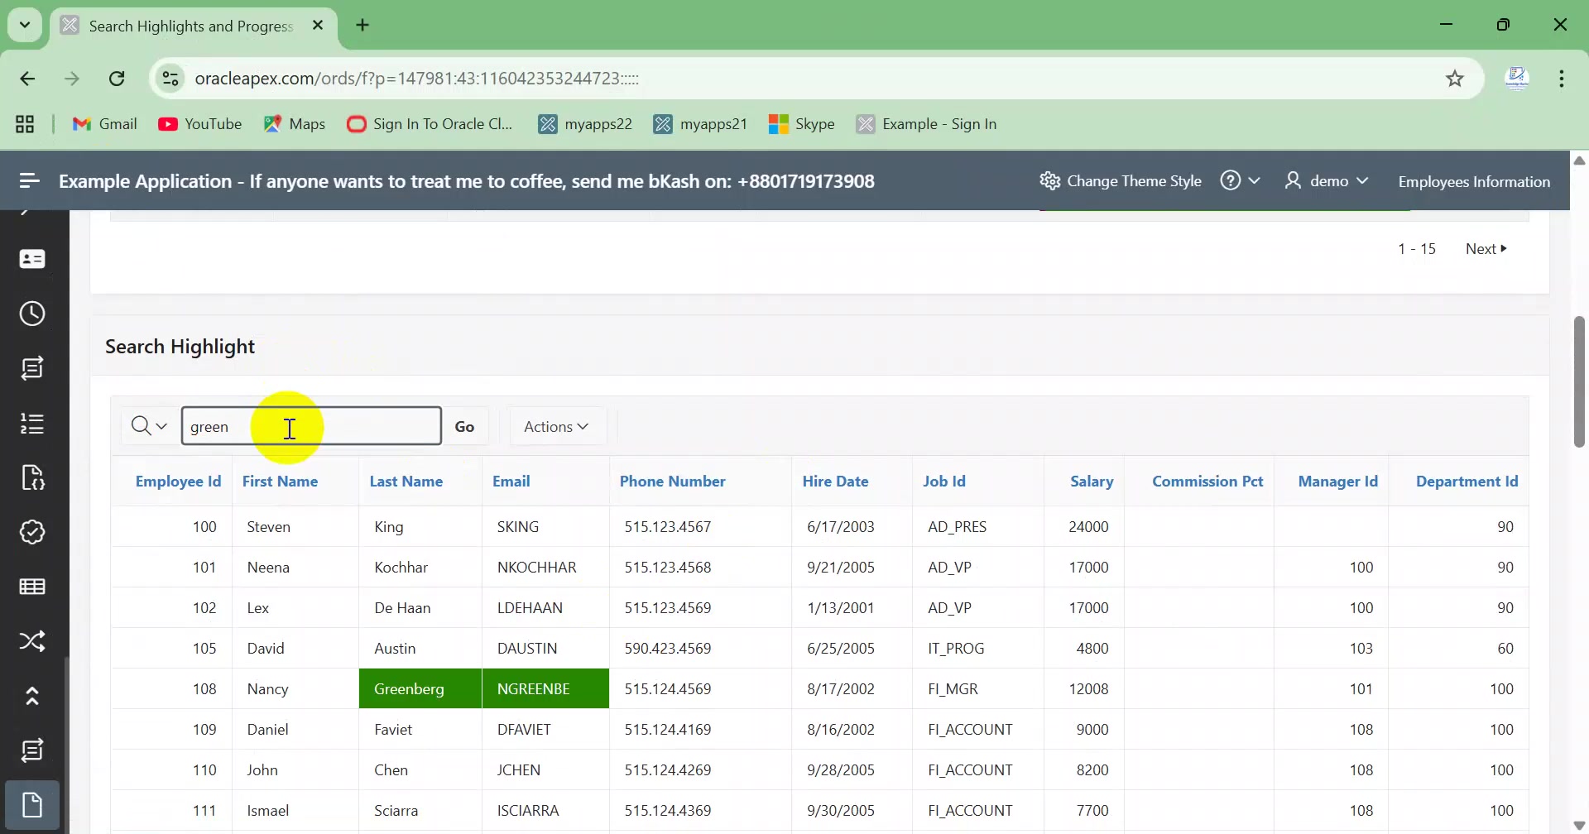Click the shuffle arrows icon in sidebar

coord(32,641)
